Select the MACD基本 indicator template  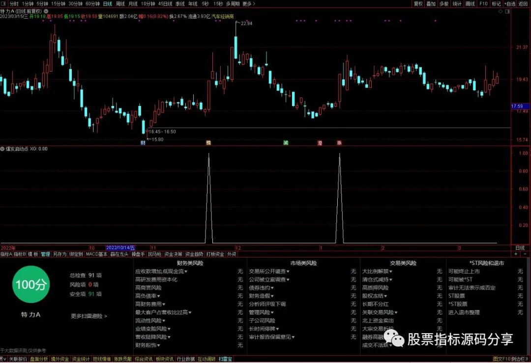tap(96, 254)
